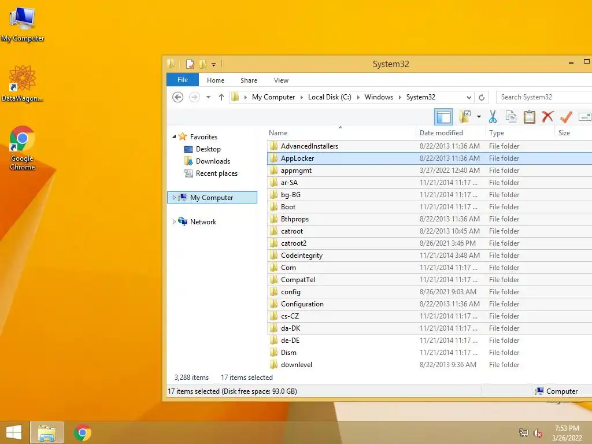The width and height of the screenshot is (592, 444).
Task: Open Desktop under Favorites
Action: click(208, 149)
